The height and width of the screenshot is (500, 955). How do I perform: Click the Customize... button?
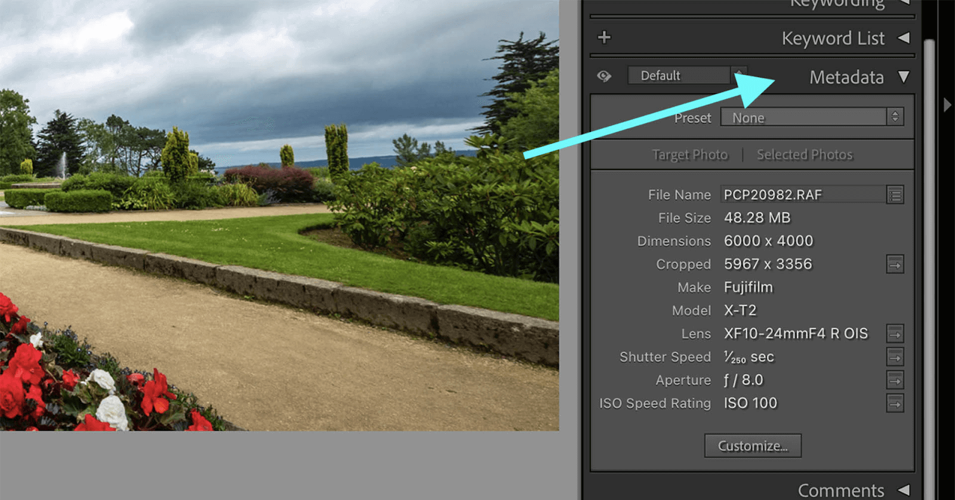tap(753, 446)
